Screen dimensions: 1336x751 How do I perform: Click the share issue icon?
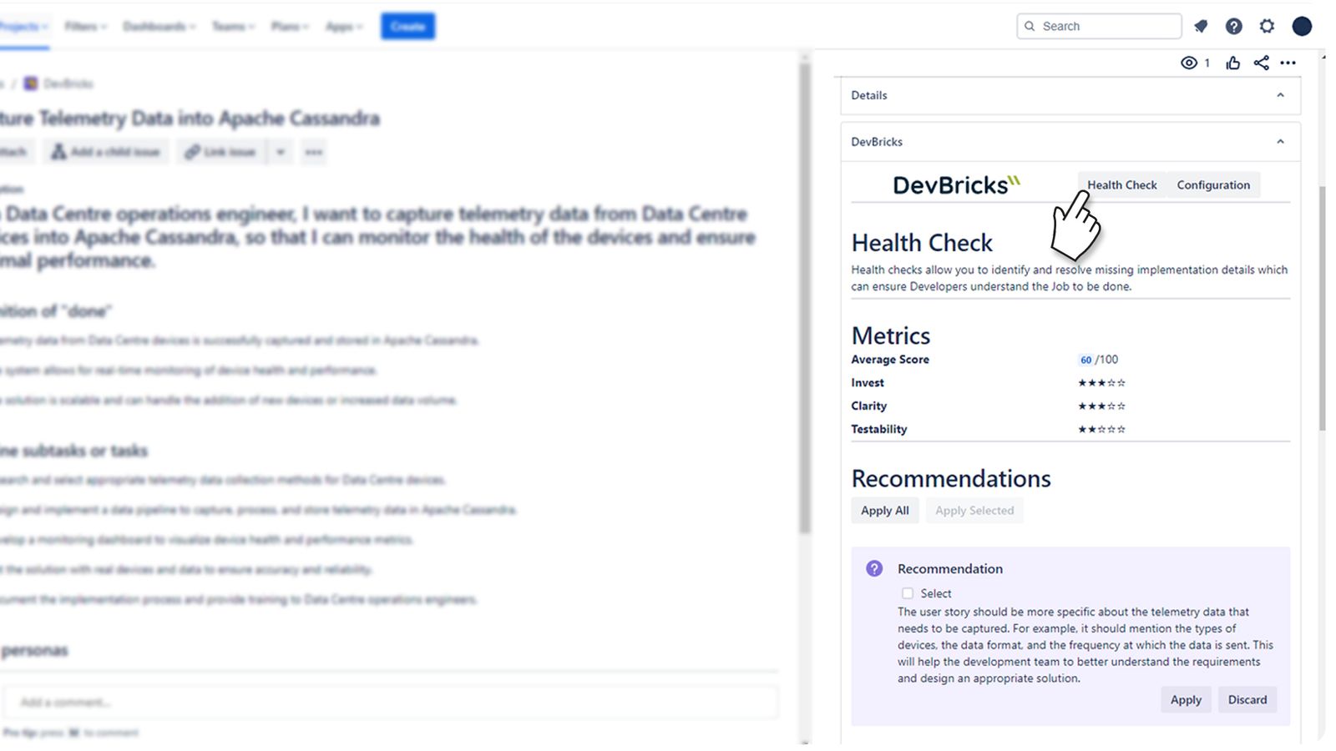[1261, 63]
